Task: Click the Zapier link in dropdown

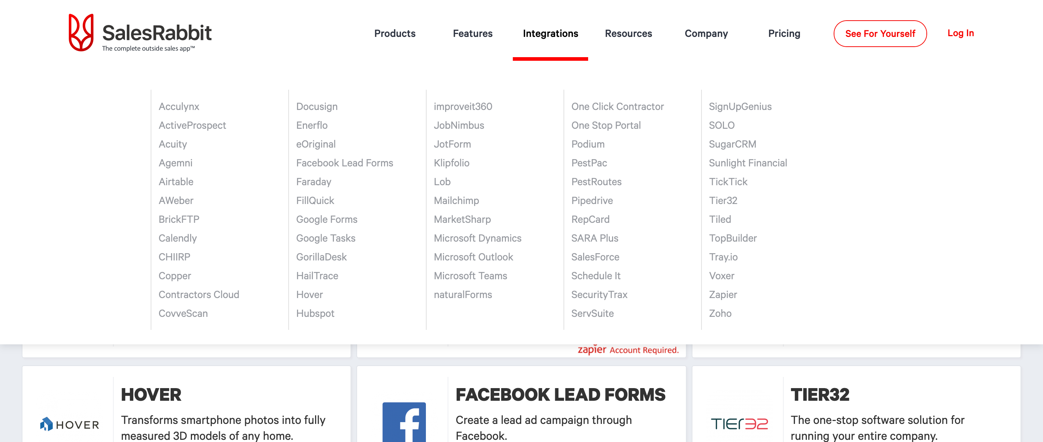Action: (723, 294)
